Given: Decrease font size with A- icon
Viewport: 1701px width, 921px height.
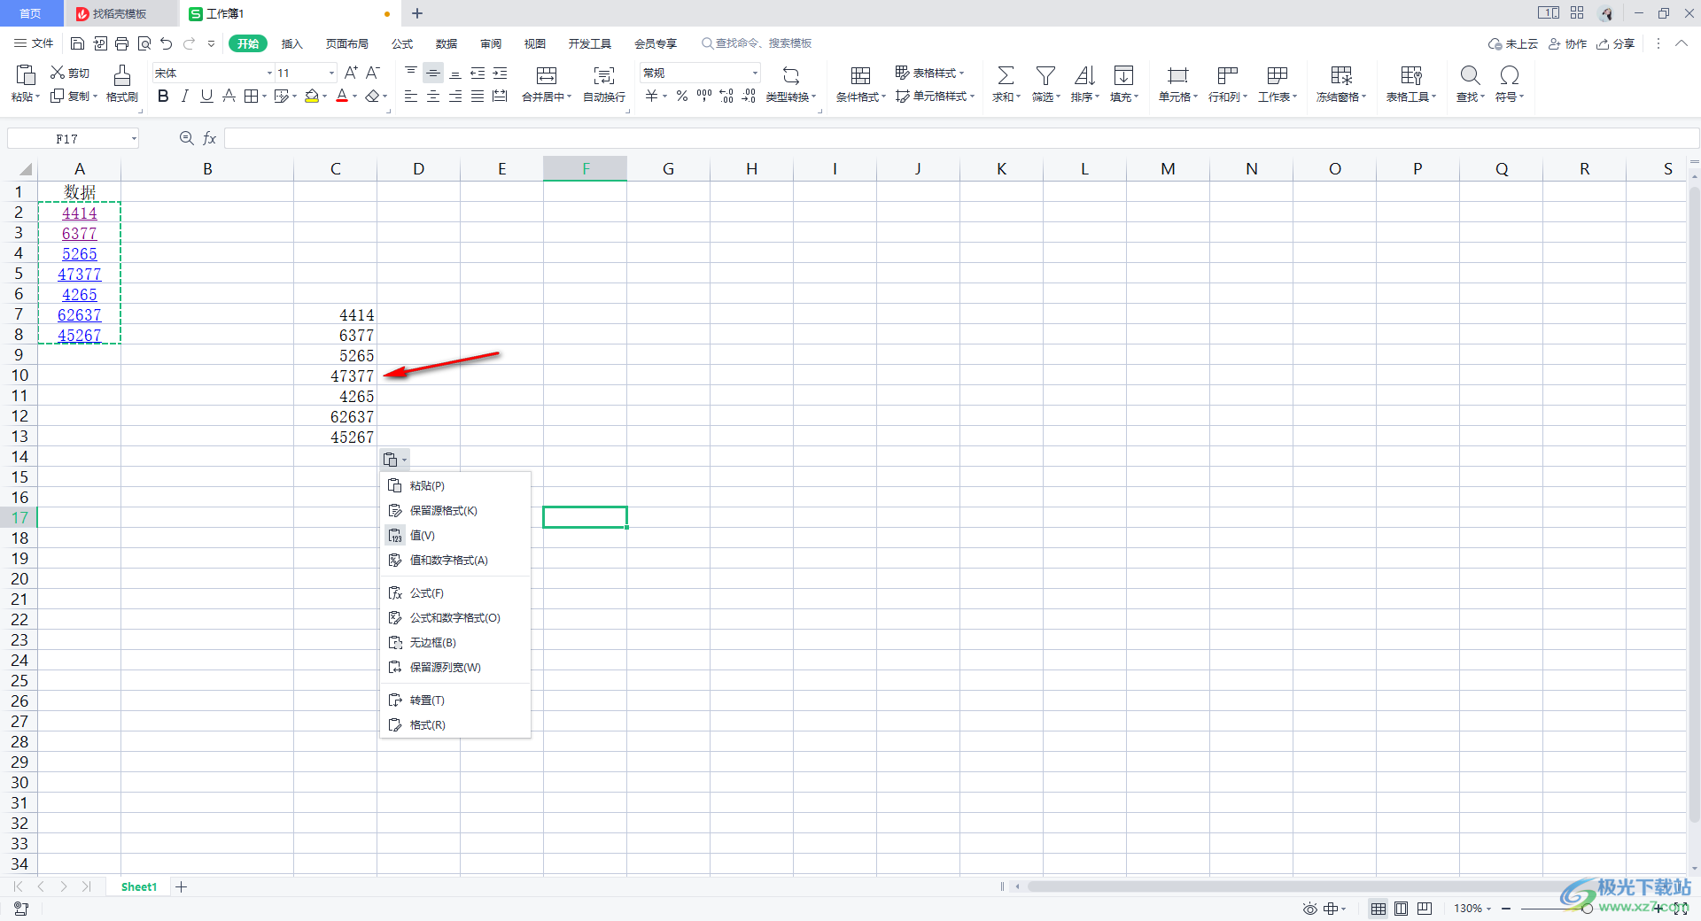Looking at the screenshot, I should 373,73.
